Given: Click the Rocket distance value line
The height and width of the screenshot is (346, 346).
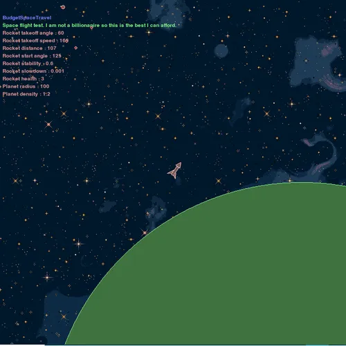Looking at the screenshot, I should pos(29,48).
